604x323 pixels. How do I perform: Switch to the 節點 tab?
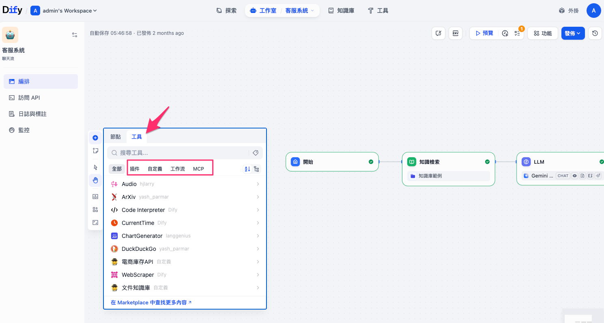(x=116, y=137)
